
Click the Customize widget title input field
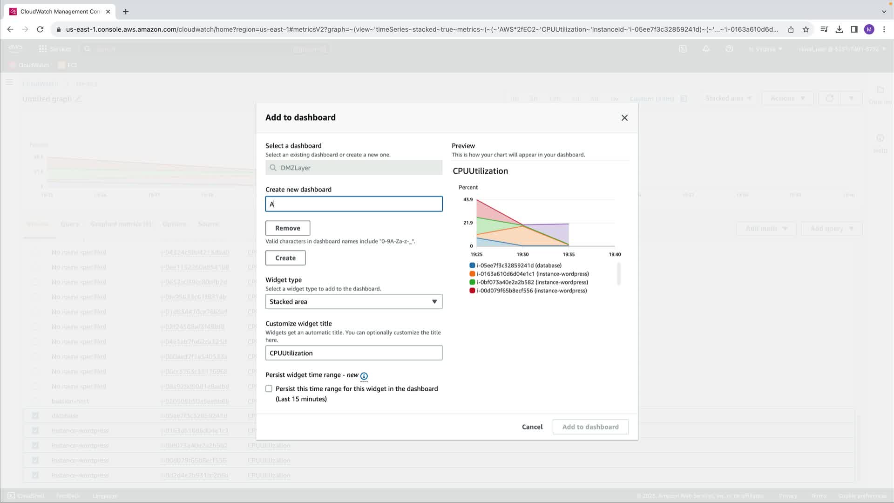pyautogui.click(x=353, y=353)
